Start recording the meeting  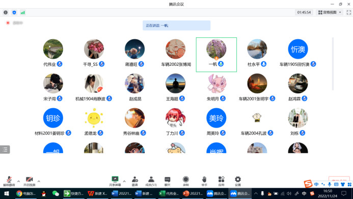(x=186, y=181)
